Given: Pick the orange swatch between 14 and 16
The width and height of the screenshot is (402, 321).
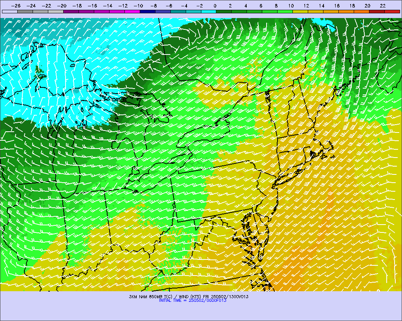Looking at the screenshot, I should pos(331,11).
